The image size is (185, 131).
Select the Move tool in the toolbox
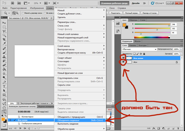point(4,23)
